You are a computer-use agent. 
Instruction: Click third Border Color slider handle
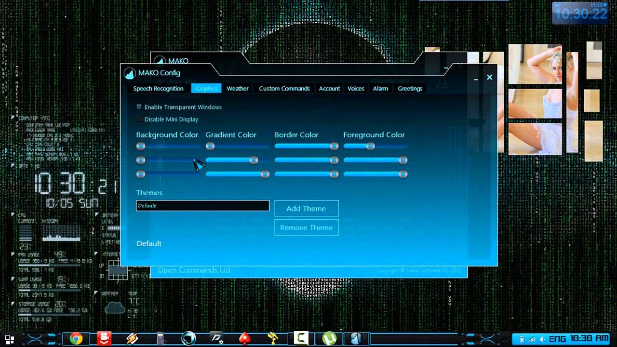click(334, 174)
